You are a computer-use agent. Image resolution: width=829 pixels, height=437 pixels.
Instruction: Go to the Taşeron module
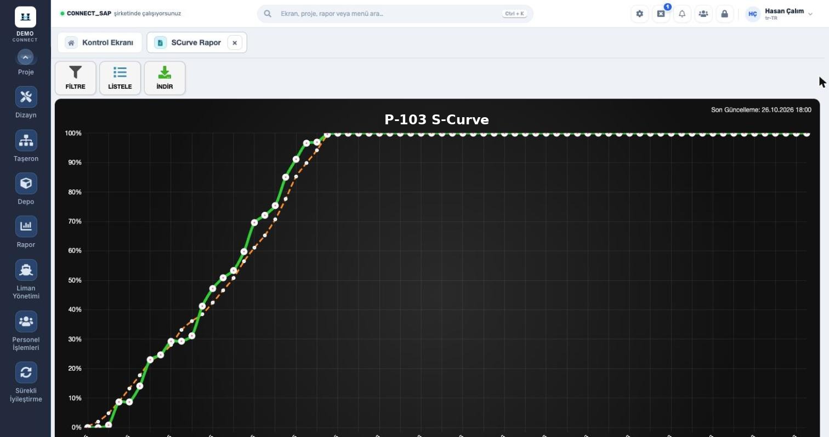click(x=26, y=146)
